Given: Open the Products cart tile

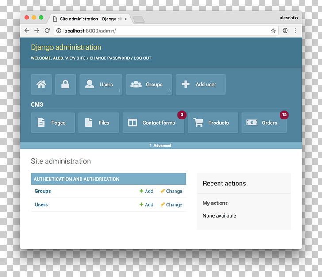Looking at the screenshot, I should (x=213, y=123).
